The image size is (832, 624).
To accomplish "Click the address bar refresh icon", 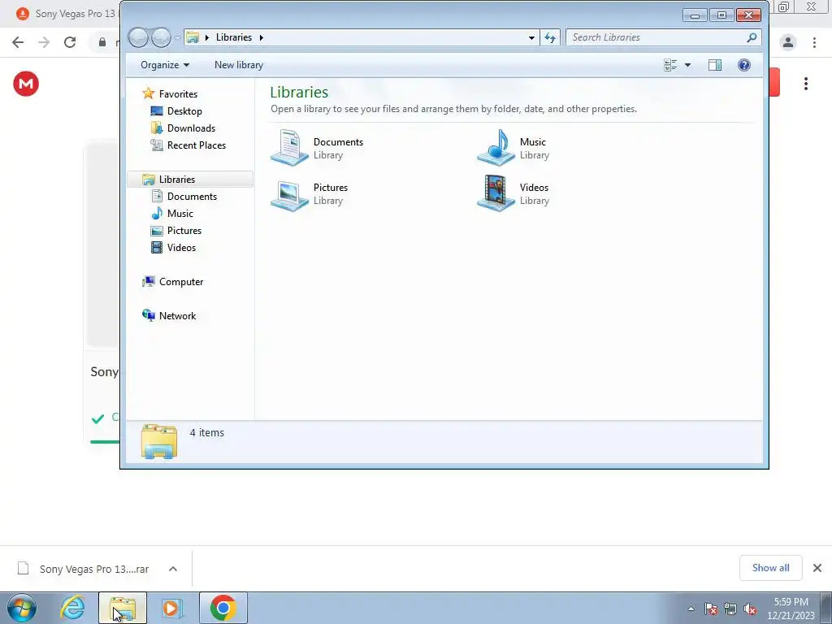I will 550,37.
